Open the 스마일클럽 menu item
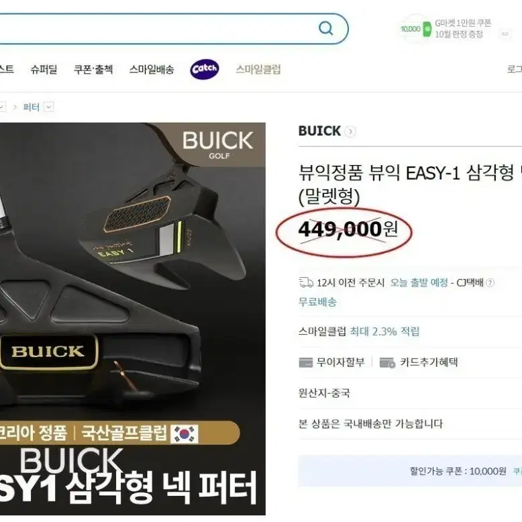The height and width of the screenshot is (522, 522). click(258, 69)
